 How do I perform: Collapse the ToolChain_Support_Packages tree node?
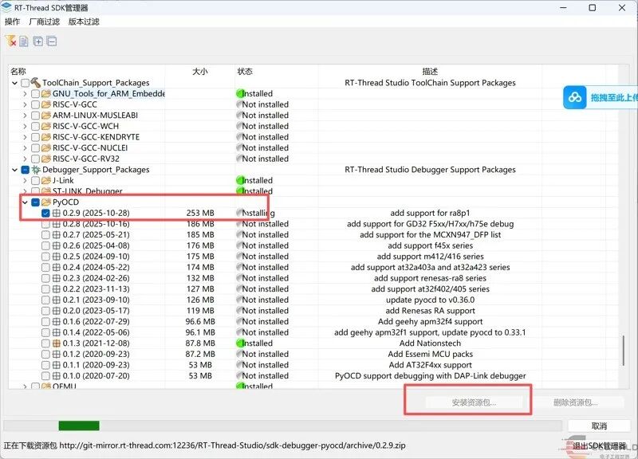point(15,83)
